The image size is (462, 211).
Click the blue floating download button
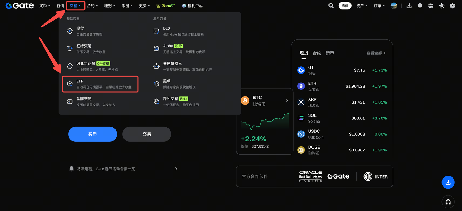pyautogui.click(x=448, y=183)
